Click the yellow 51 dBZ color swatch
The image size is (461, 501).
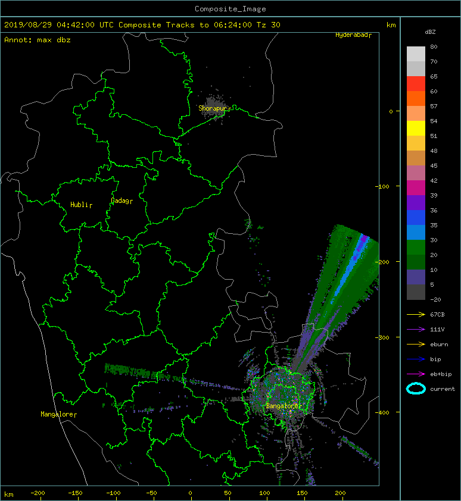click(x=416, y=129)
